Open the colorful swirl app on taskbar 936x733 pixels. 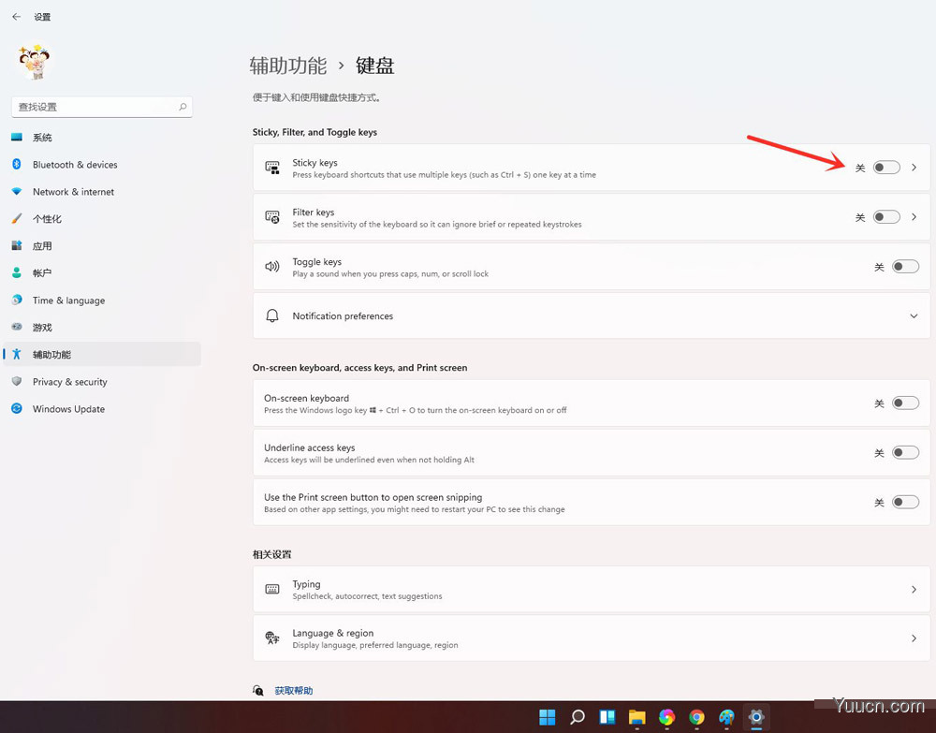(x=666, y=717)
